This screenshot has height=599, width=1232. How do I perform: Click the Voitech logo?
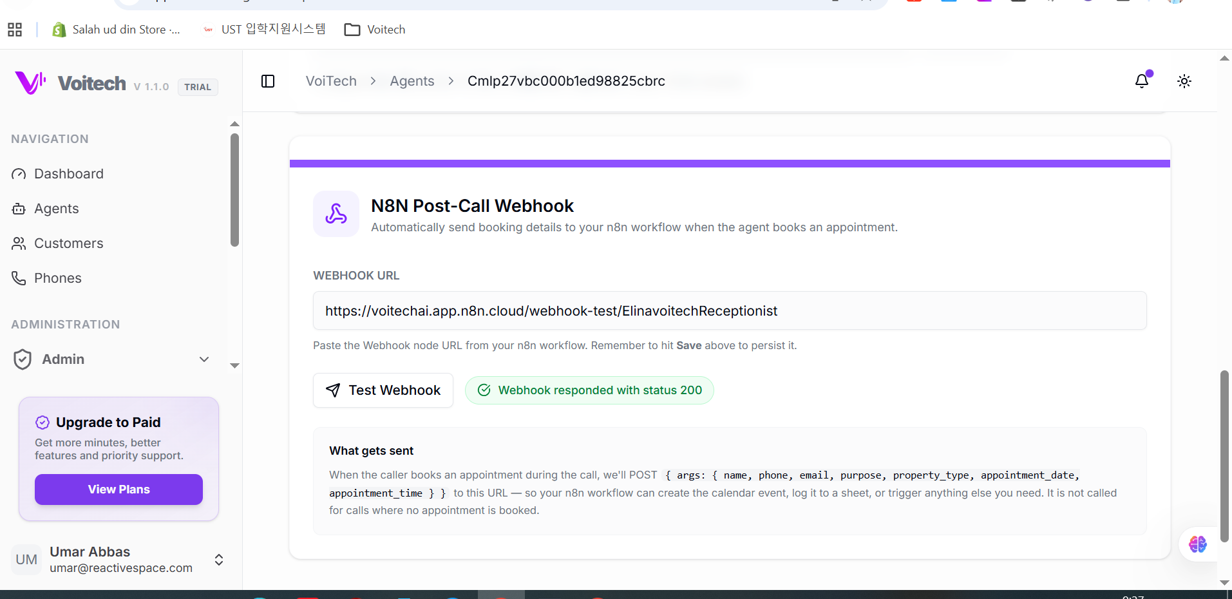click(70, 83)
